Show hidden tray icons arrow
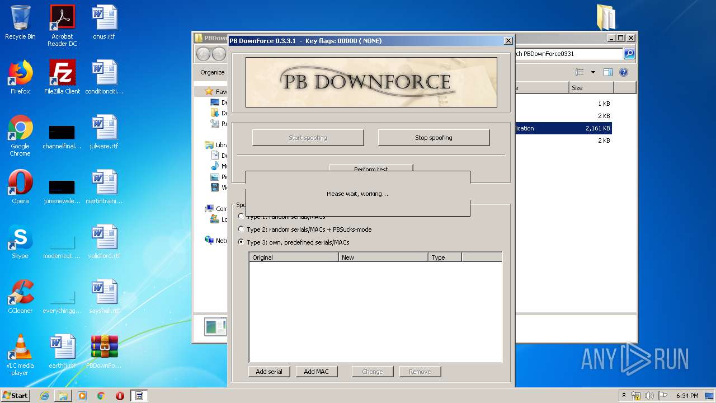The image size is (716, 403). [624, 396]
